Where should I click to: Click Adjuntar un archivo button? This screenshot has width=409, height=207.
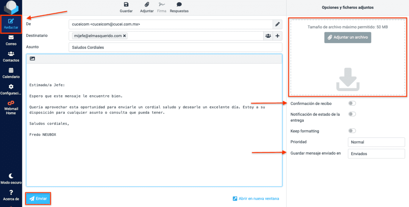point(348,37)
